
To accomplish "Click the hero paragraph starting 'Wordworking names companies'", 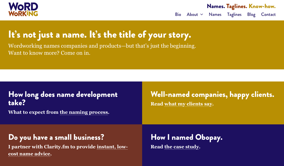I will [102, 46].
